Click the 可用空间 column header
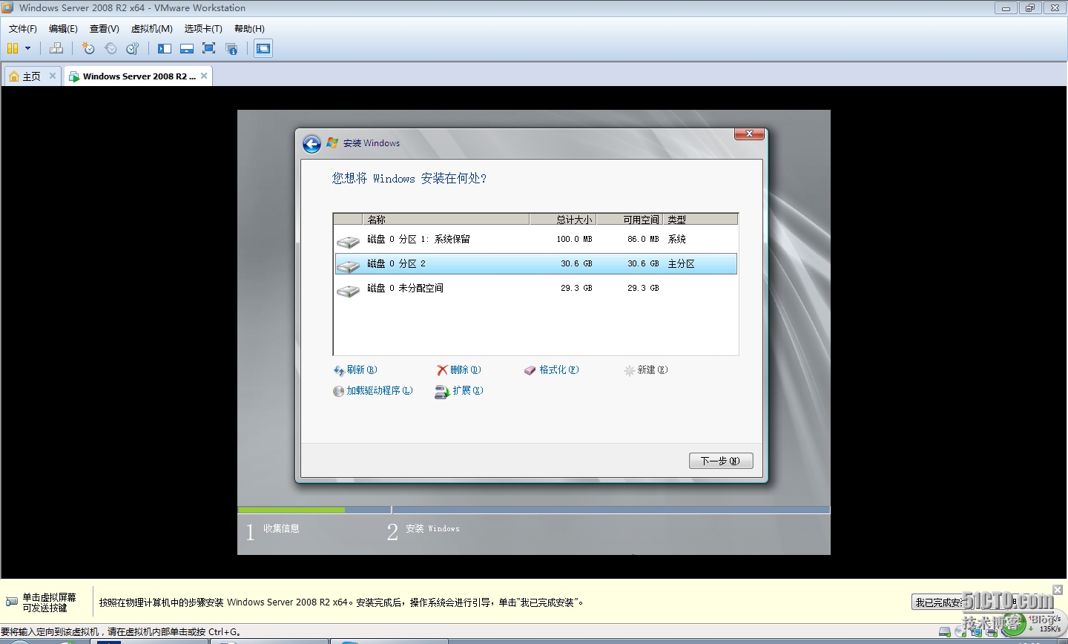 point(630,220)
